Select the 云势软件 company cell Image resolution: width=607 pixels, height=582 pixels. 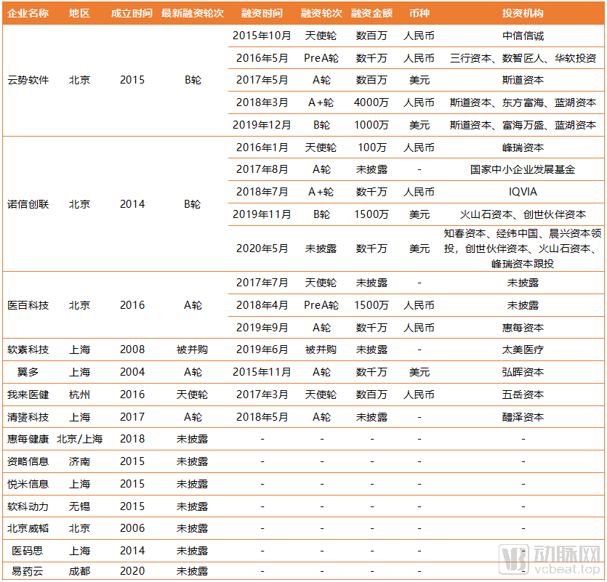28,80
